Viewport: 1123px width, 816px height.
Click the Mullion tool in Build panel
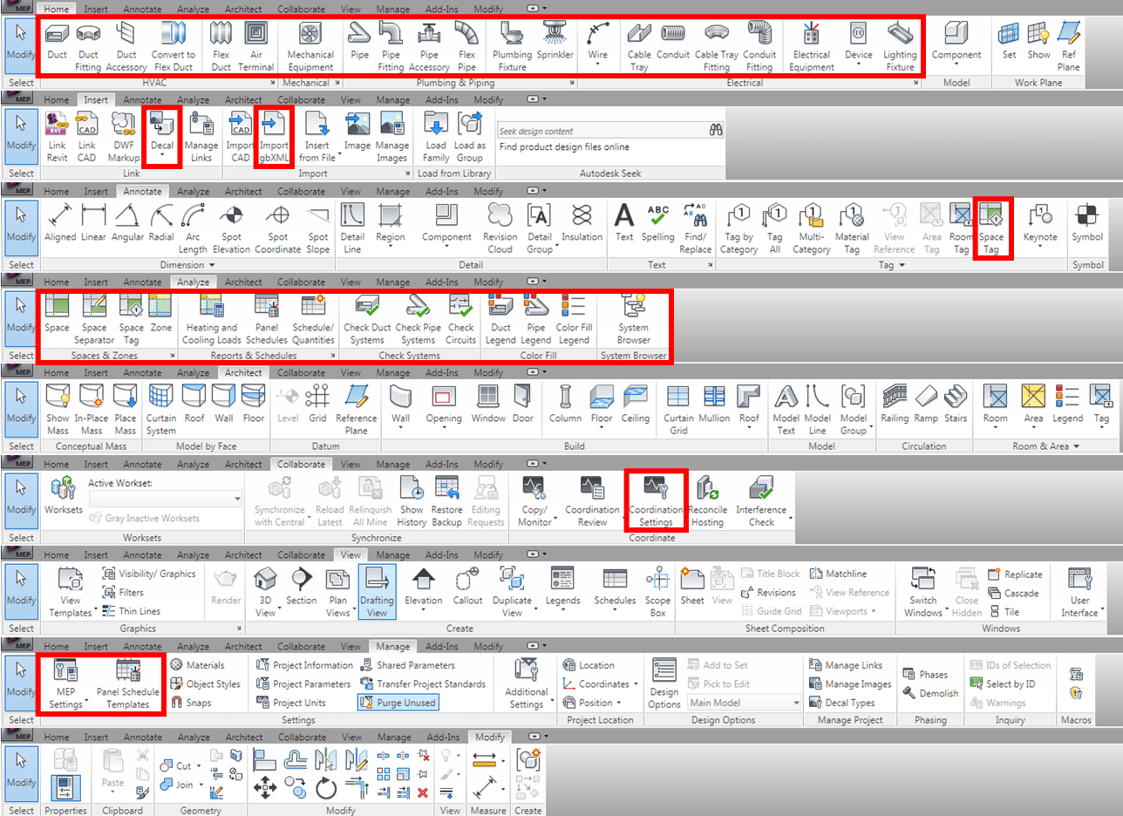click(x=715, y=403)
